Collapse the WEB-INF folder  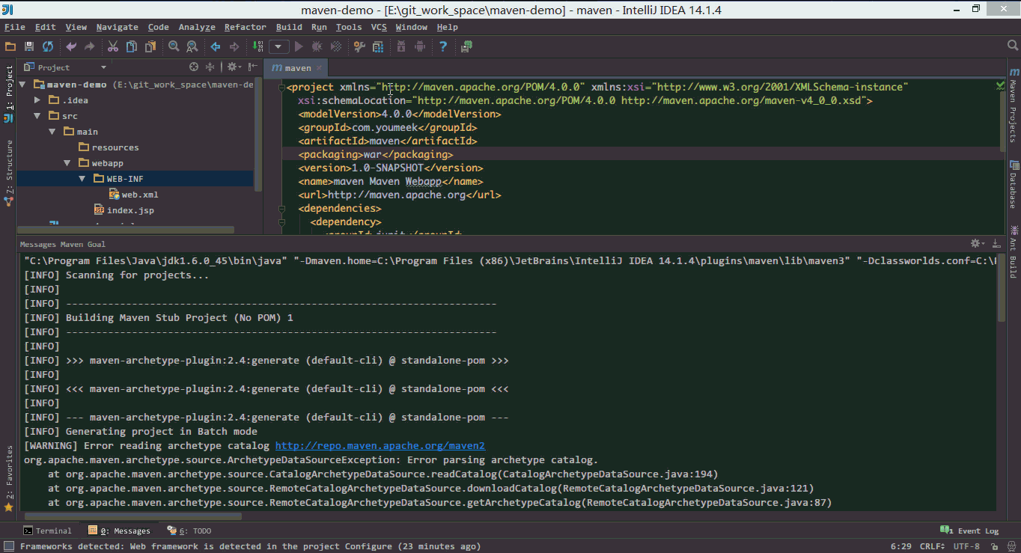[x=82, y=179]
